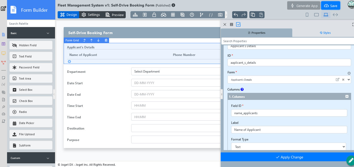Image resolution: width=354 pixels, height=167 pixels.
Task: Switch to the Styles tab
Action: click(325, 33)
